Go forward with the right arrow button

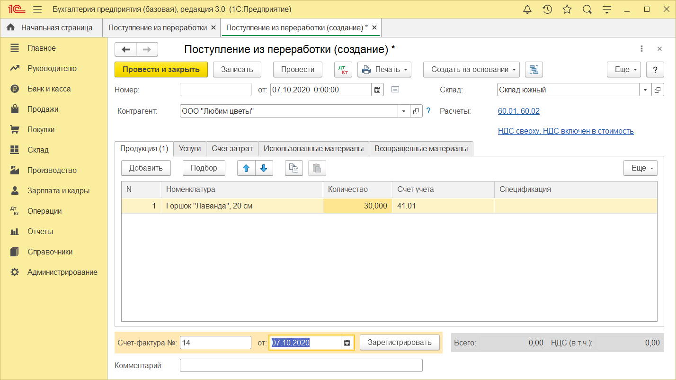click(x=147, y=49)
